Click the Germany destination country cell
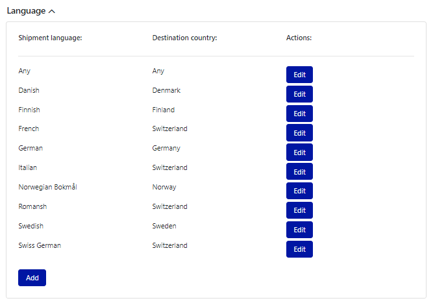The width and height of the screenshot is (433, 305). (x=166, y=148)
